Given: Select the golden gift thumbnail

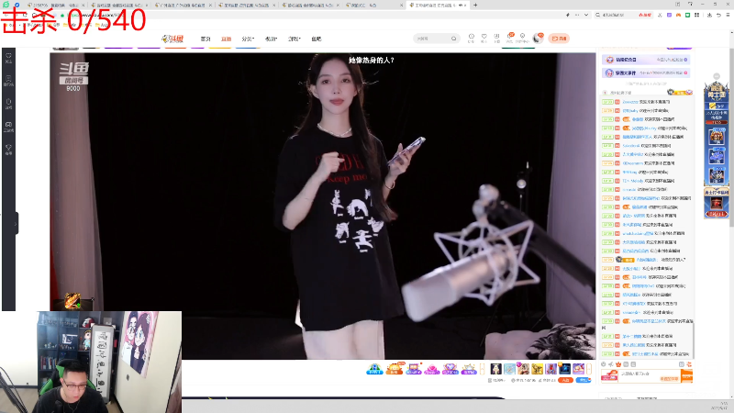Looking at the screenshot, I should pos(537,369).
